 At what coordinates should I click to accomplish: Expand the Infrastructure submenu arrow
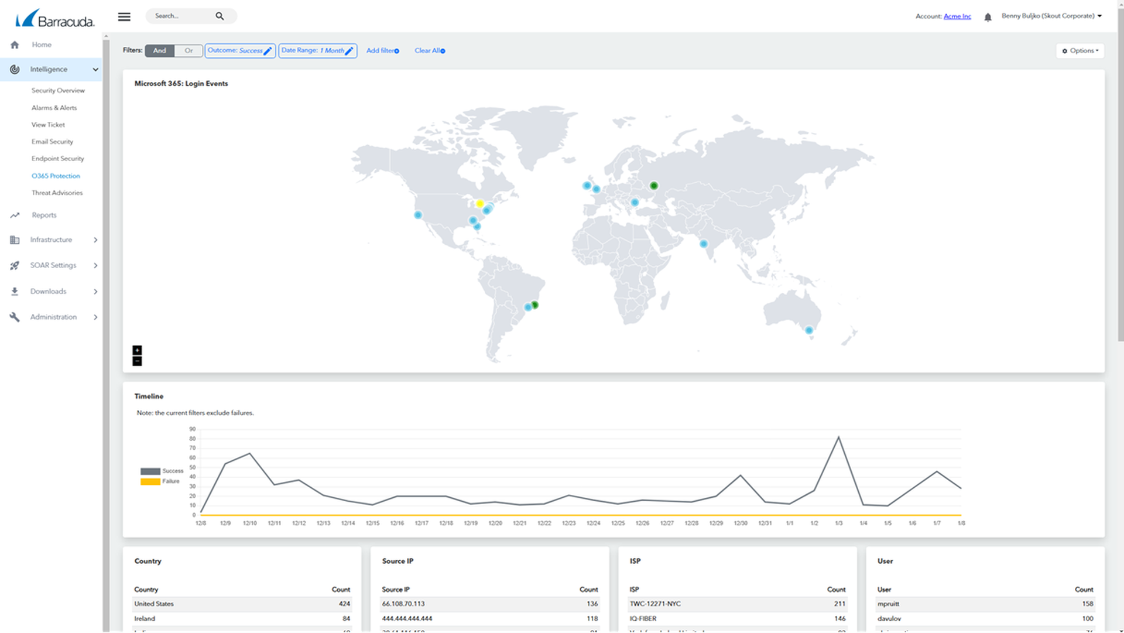[x=95, y=240]
